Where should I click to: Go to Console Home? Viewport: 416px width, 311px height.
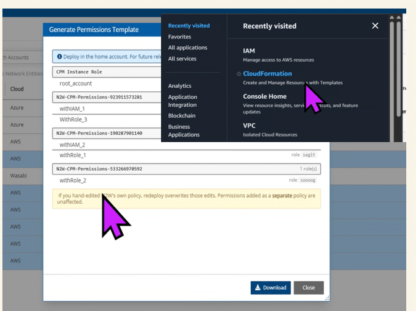tap(265, 96)
